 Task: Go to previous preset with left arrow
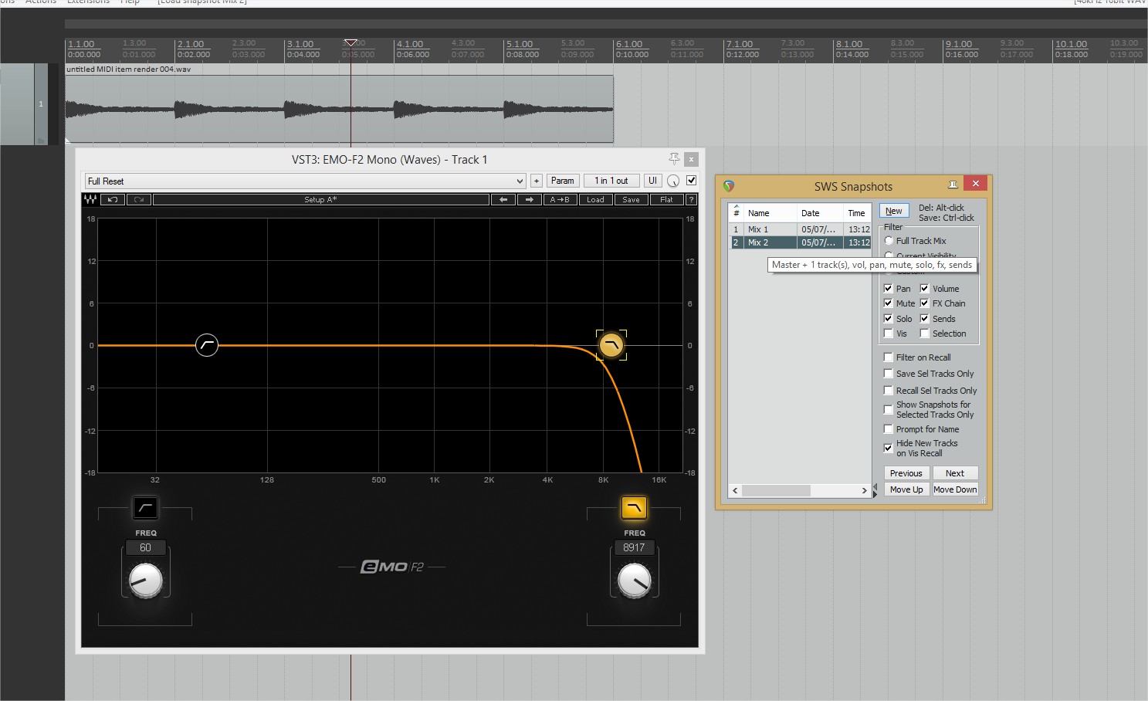point(503,199)
